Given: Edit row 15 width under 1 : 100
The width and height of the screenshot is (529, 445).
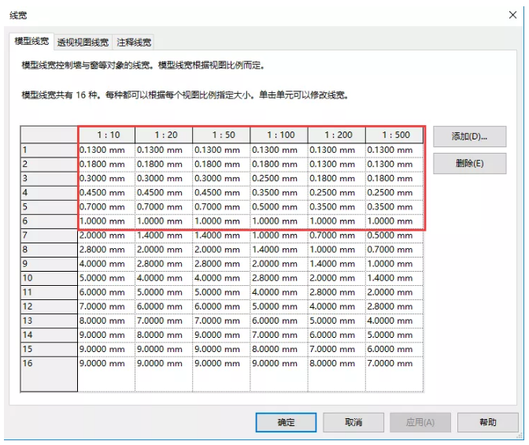Looking at the screenshot, I should click(279, 349).
